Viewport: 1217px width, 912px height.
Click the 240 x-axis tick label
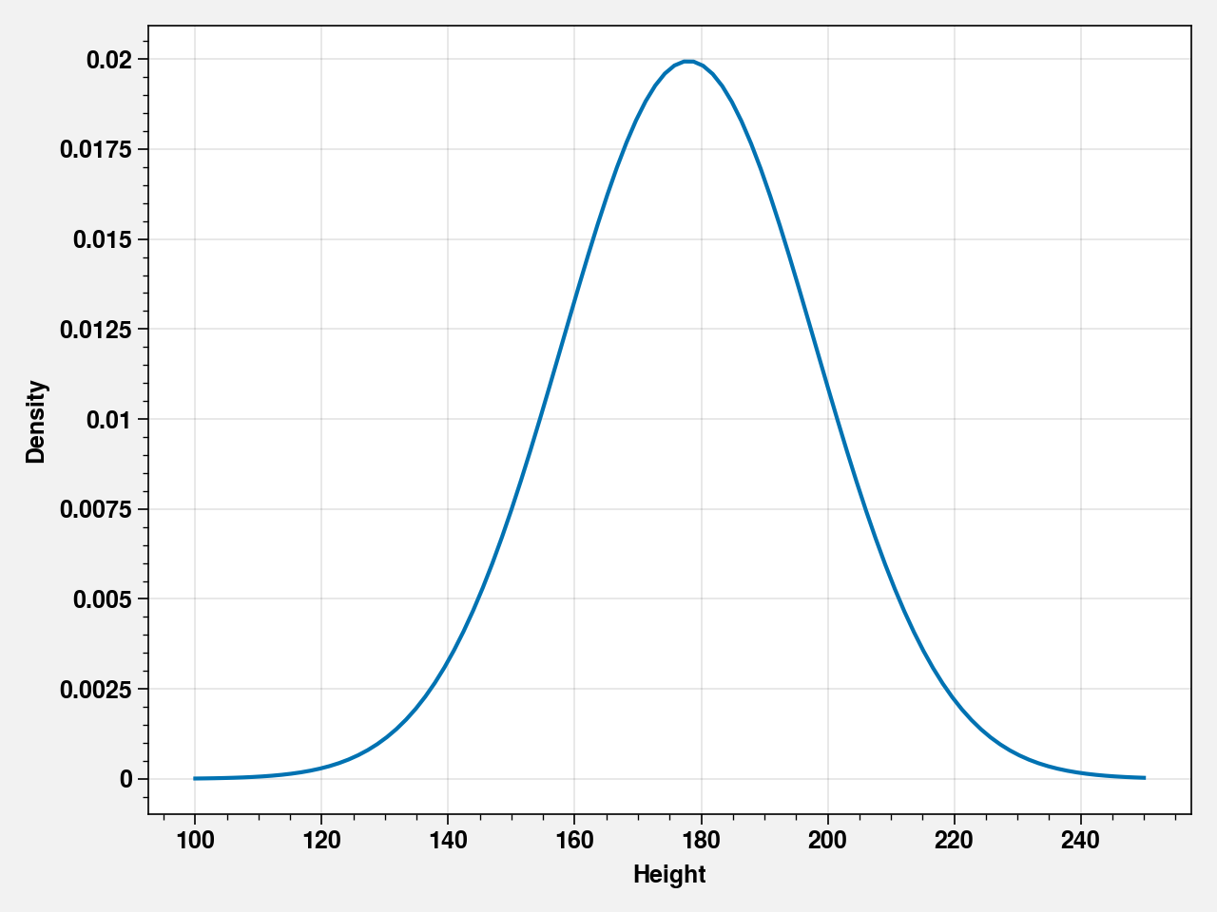tap(1080, 841)
